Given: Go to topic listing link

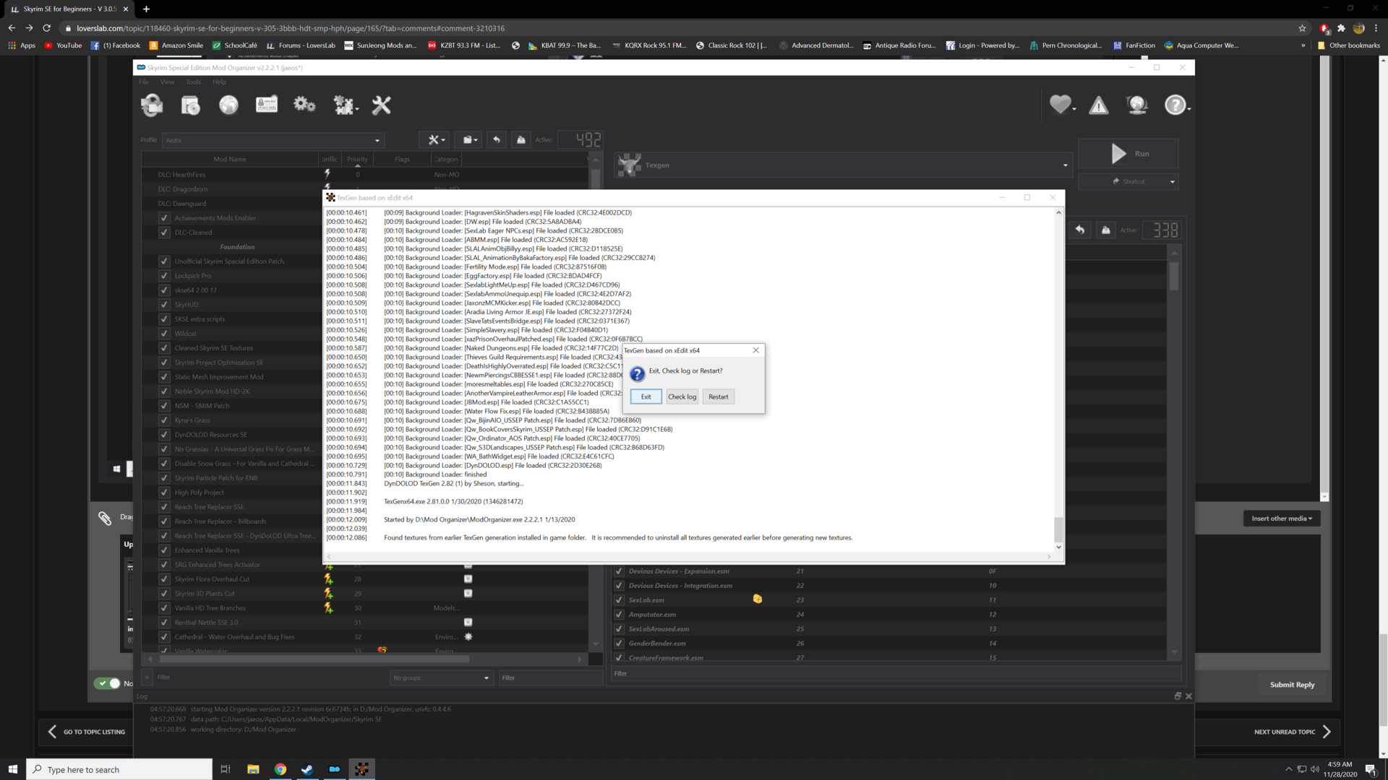Looking at the screenshot, I should click(86, 732).
